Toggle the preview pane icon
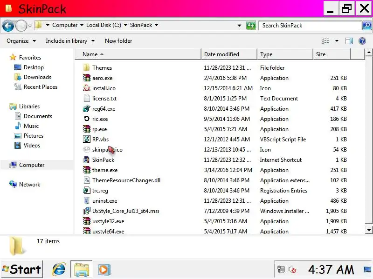Image resolution: width=373 pixels, height=279 pixels. [x=349, y=41]
